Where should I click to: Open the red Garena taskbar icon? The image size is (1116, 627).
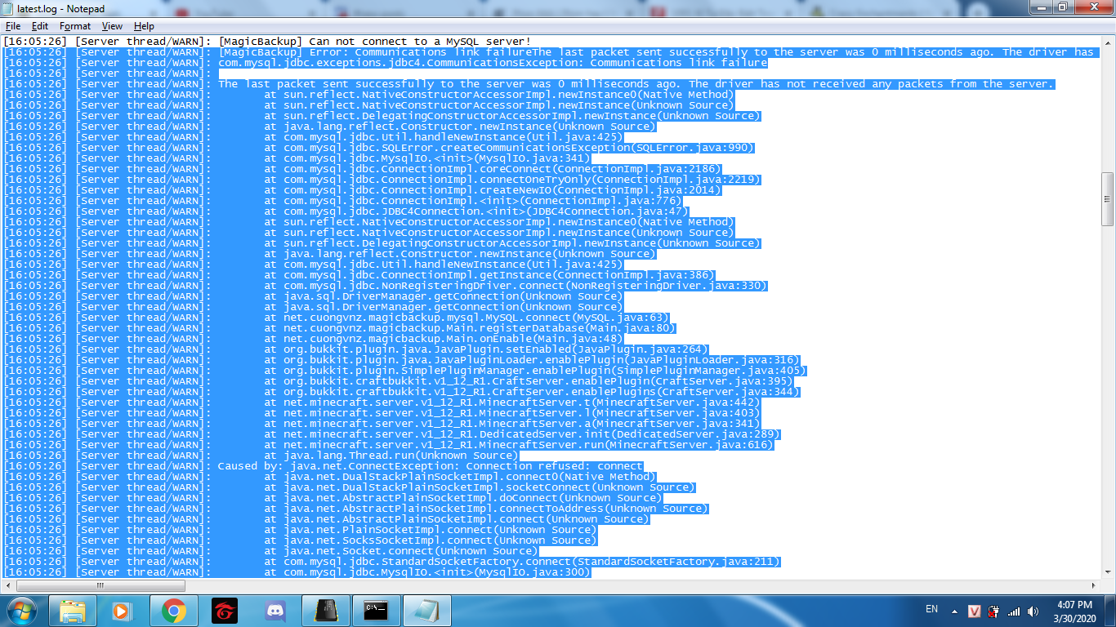point(225,611)
